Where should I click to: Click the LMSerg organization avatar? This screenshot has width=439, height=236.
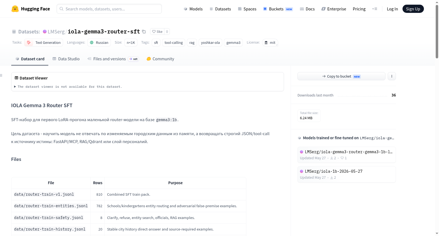tap(45, 32)
